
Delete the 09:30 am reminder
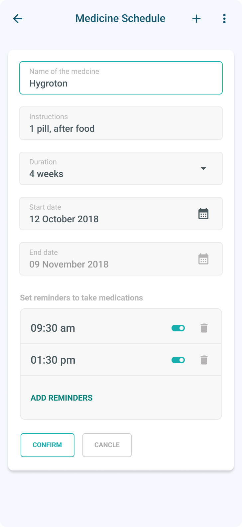coord(204,328)
